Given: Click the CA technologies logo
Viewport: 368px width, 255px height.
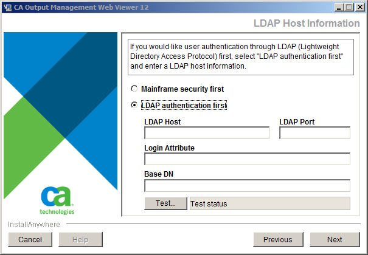Looking at the screenshot, I should (x=57, y=200).
